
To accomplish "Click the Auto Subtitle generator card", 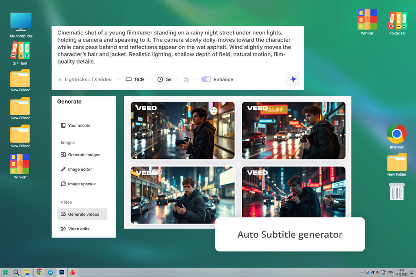I will click(x=290, y=234).
